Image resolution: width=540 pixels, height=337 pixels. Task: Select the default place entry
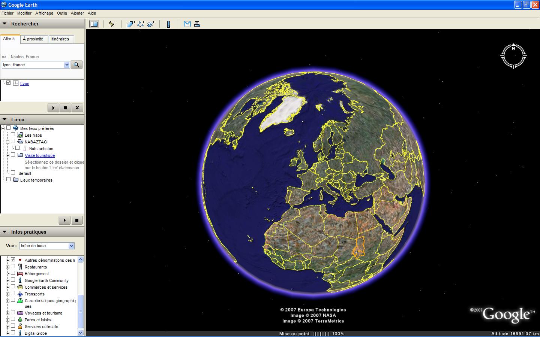pyautogui.click(x=25, y=173)
